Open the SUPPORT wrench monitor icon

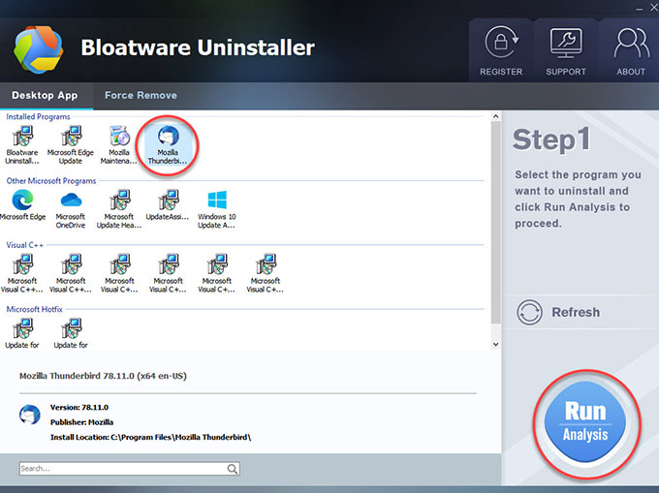click(566, 44)
